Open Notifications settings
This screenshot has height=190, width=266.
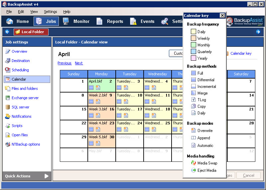(x=22, y=116)
